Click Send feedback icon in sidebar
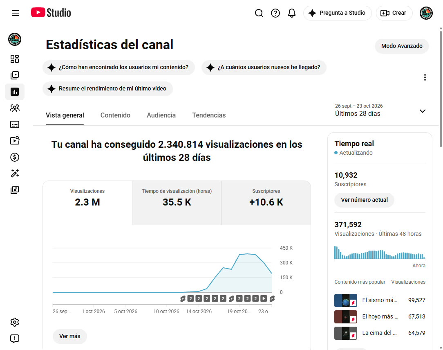Viewport: 443px width, 350px height. [15, 339]
